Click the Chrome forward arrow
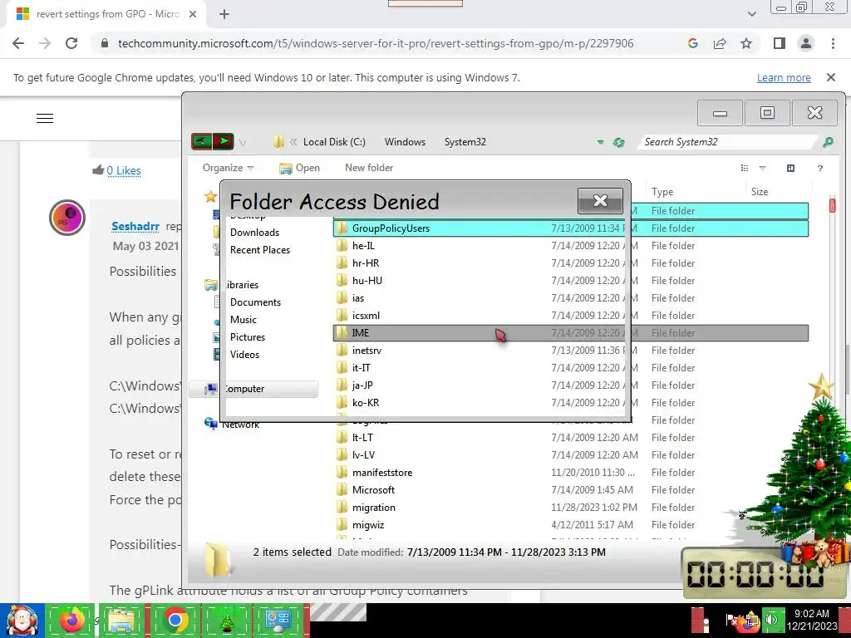This screenshot has height=638, width=851. (45, 43)
